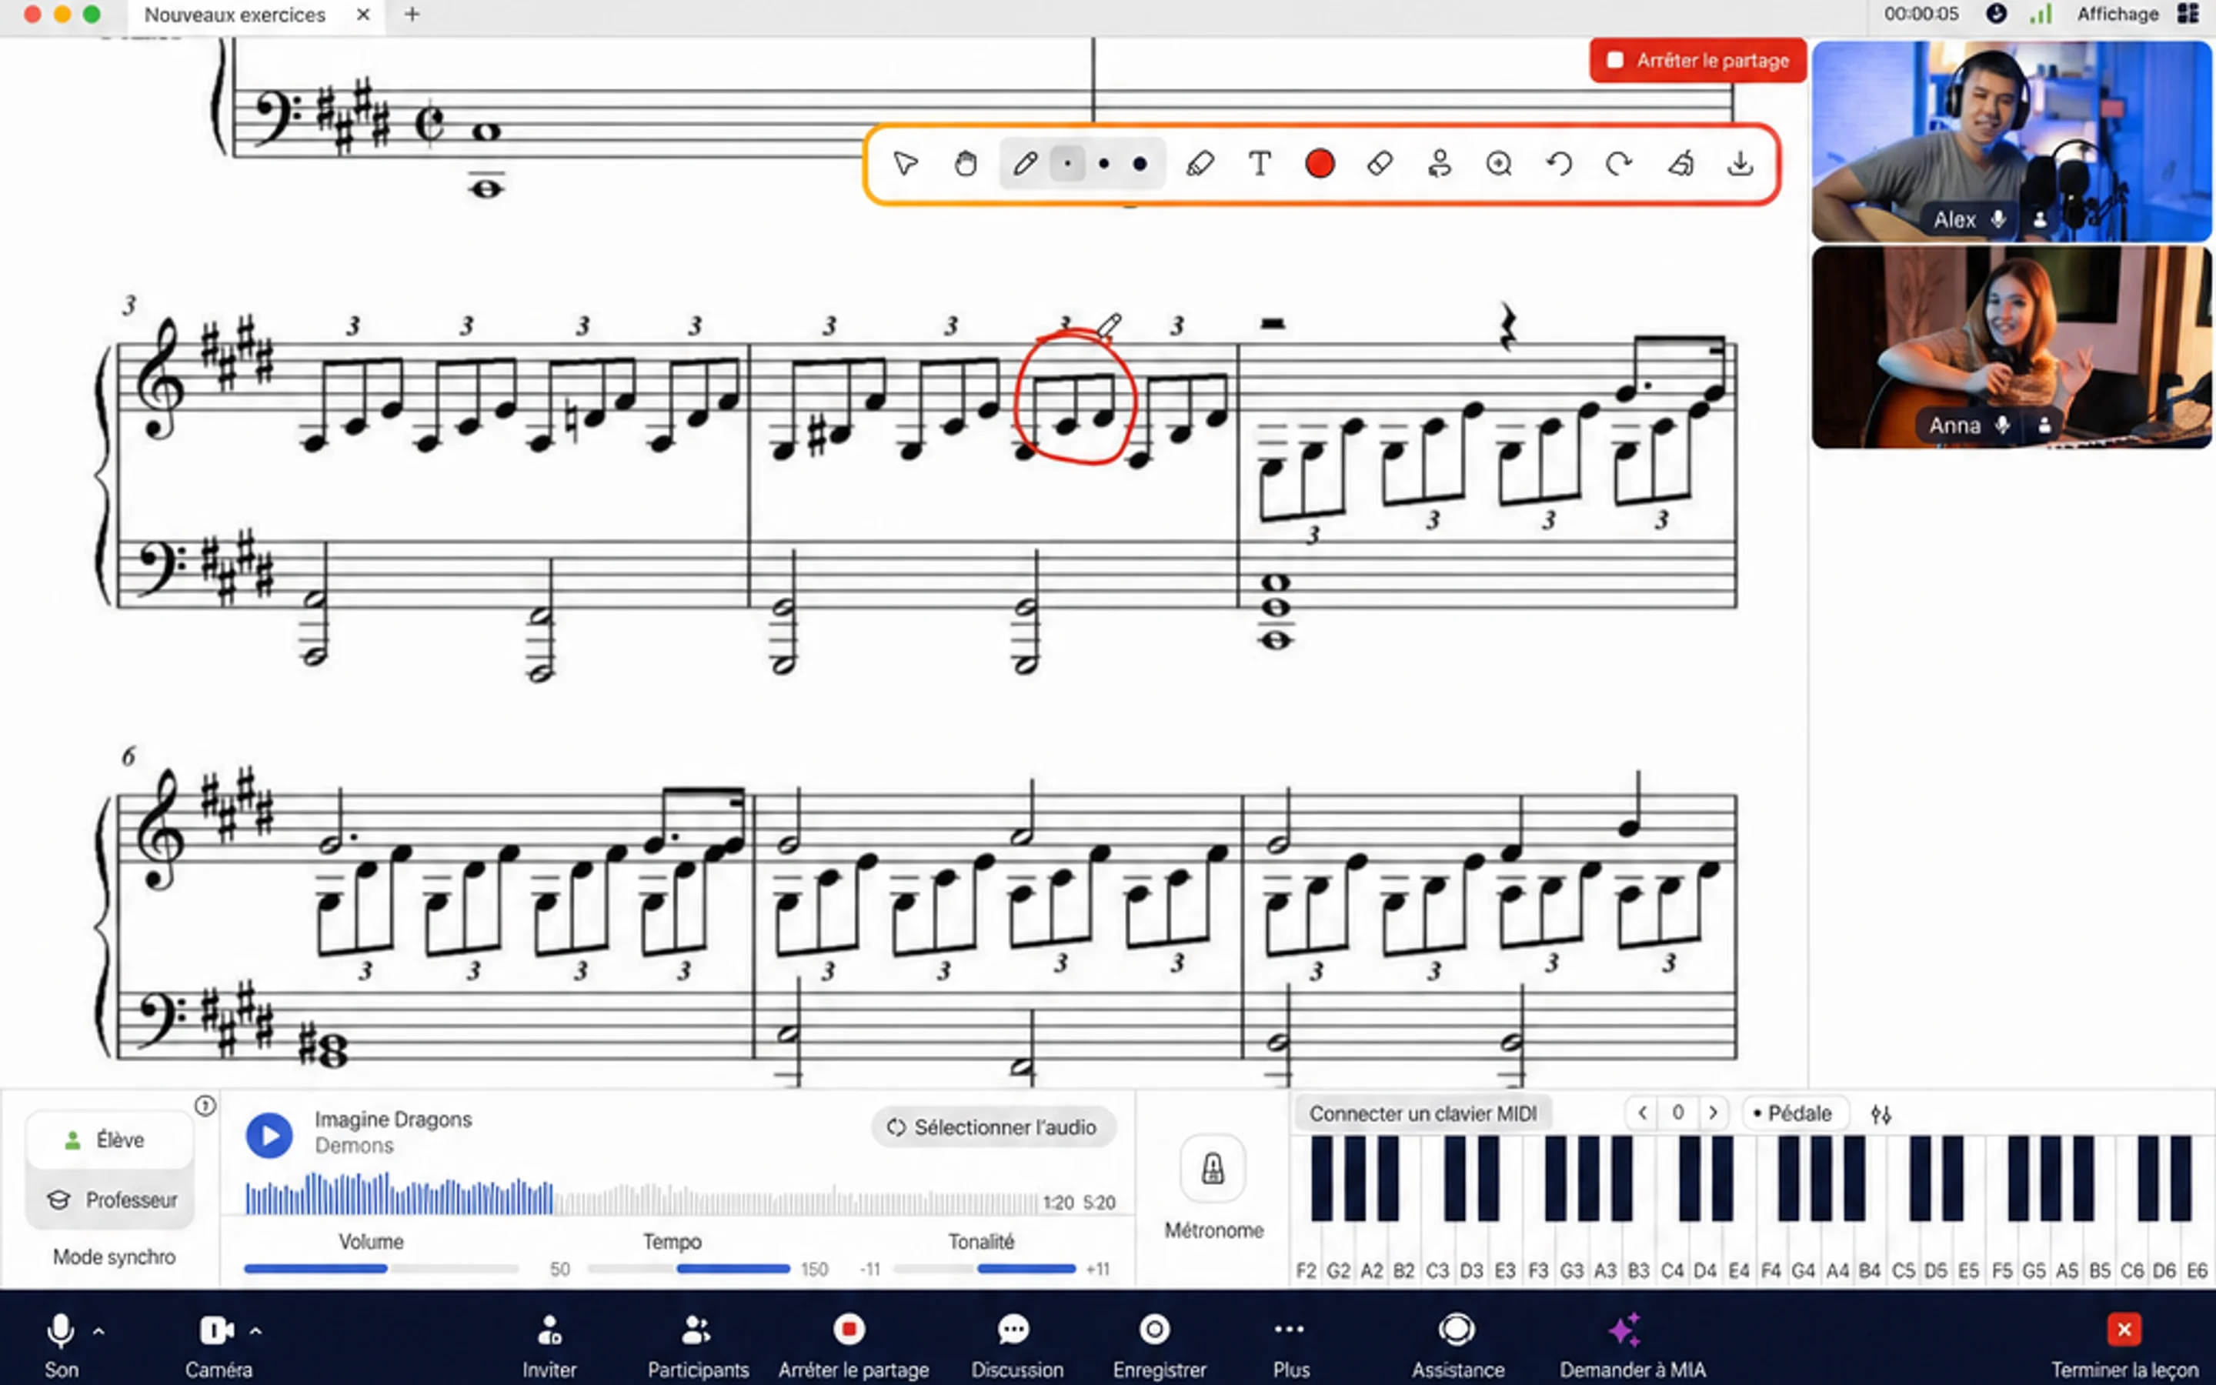Switch to the Élève mode
The height and width of the screenshot is (1385, 2216).
(109, 1140)
